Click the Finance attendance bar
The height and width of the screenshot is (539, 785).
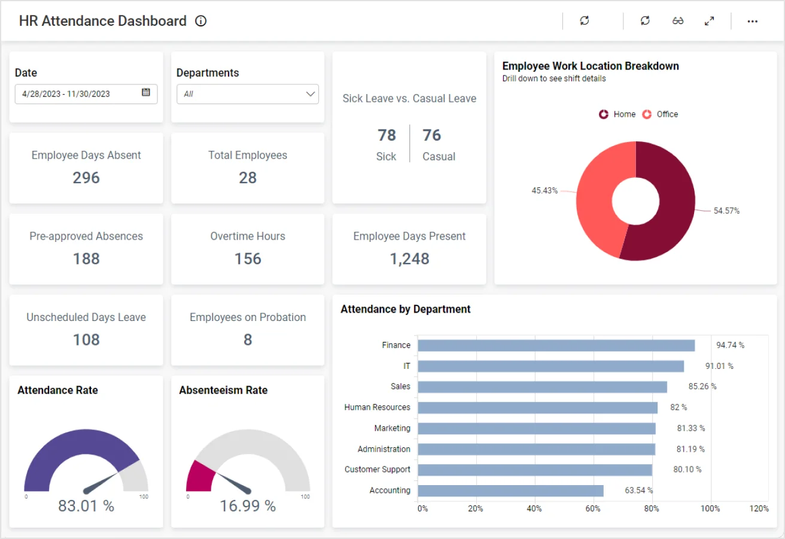pyautogui.click(x=556, y=346)
